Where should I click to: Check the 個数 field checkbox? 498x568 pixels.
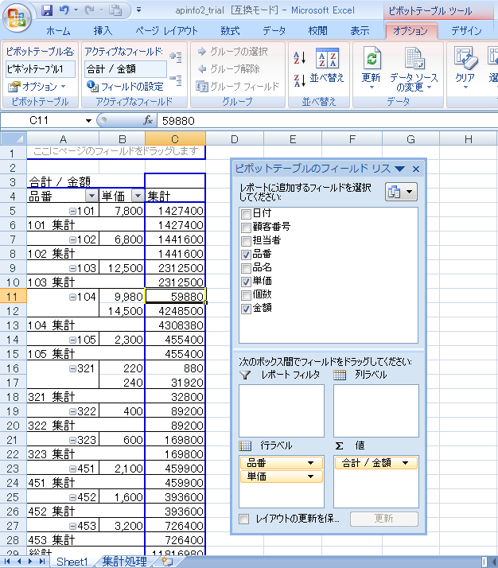click(x=246, y=294)
